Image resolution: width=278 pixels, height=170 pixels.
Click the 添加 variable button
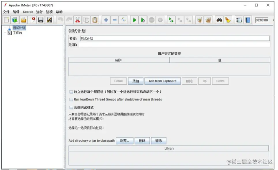click(136, 81)
